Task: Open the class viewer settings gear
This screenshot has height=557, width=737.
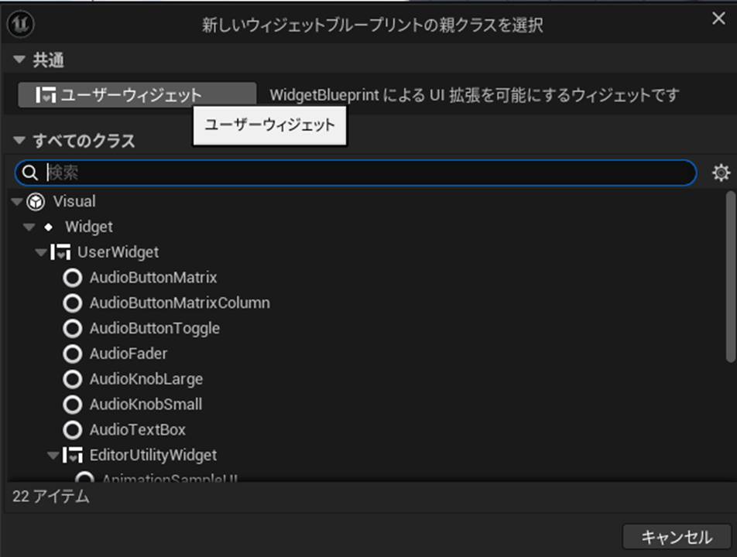Action: pyautogui.click(x=721, y=173)
